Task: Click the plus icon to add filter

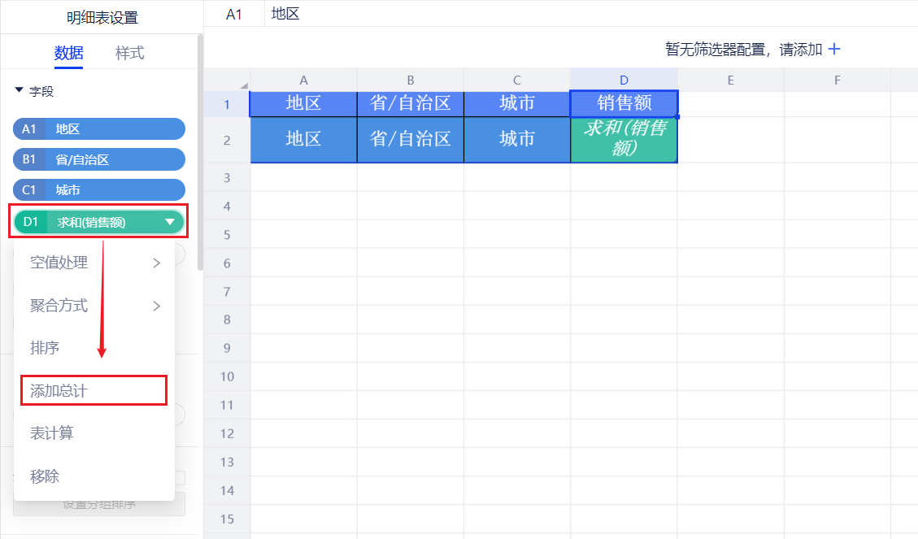Action: pos(833,50)
